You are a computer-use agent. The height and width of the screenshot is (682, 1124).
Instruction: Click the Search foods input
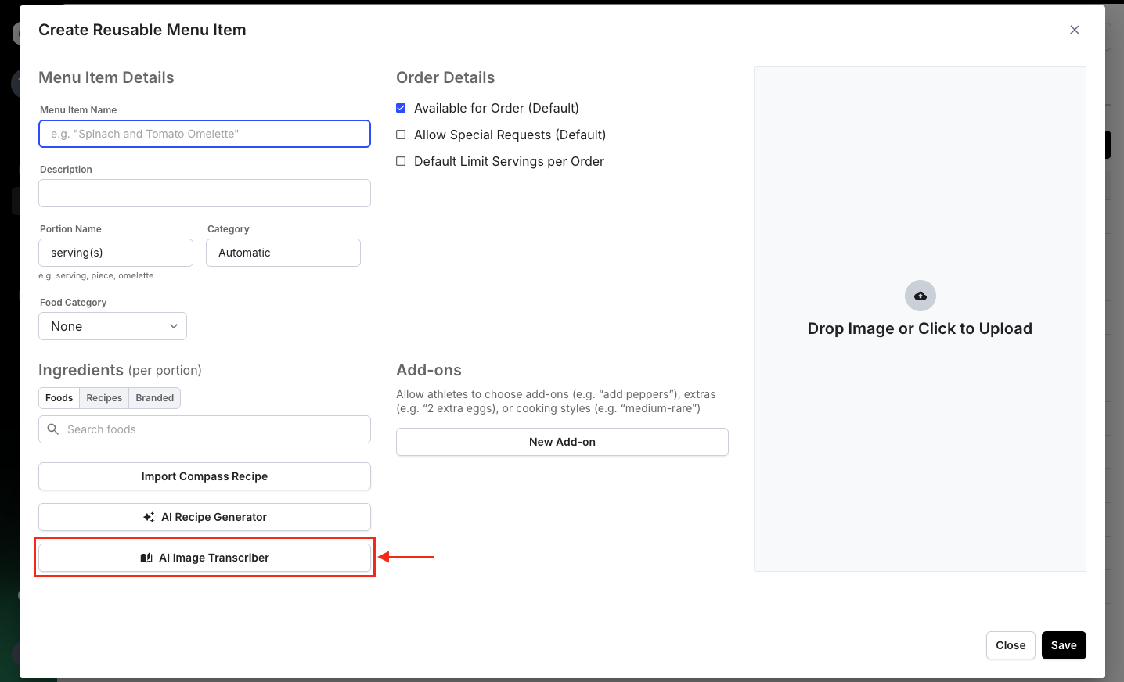coord(204,429)
